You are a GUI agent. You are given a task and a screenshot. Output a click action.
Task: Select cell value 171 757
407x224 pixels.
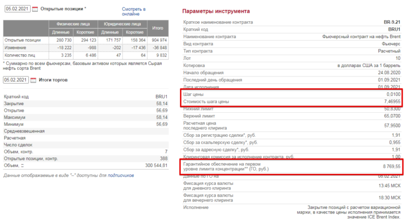coord(113,40)
